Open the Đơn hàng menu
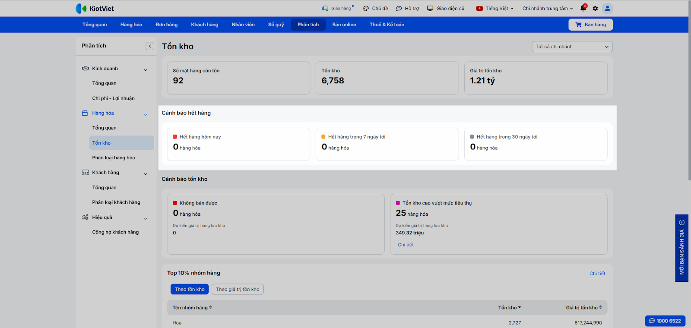 [x=167, y=25]
